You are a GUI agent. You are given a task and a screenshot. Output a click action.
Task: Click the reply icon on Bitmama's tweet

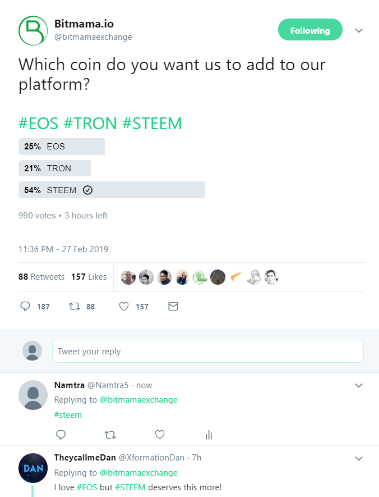tap(25, 307)
